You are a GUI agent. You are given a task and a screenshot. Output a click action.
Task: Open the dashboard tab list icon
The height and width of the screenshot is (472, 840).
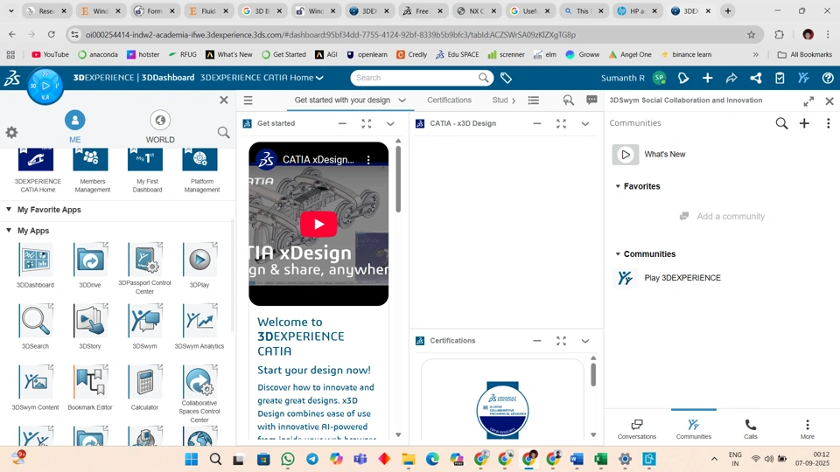(534, 100)
